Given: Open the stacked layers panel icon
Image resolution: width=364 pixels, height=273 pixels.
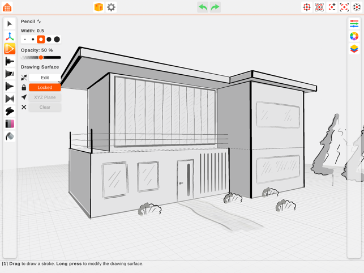Looking at the screenshot, I should click(354, 49).
